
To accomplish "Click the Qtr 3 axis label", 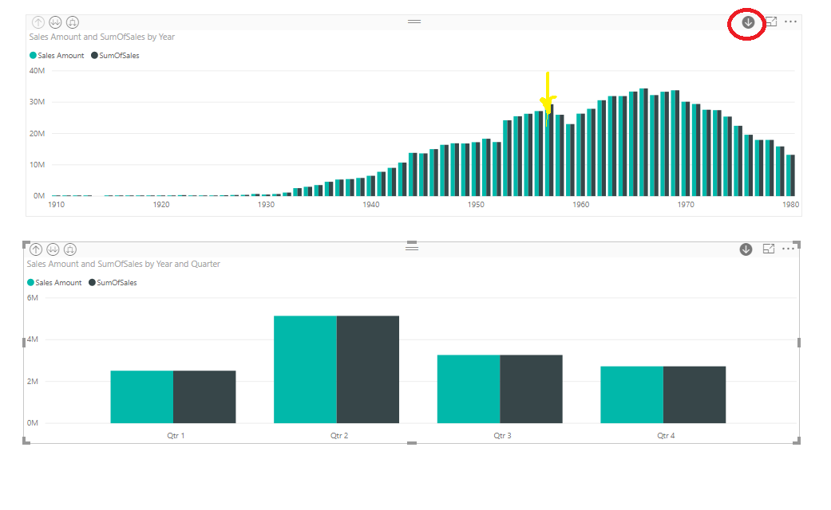I will (x=502, y=436).
